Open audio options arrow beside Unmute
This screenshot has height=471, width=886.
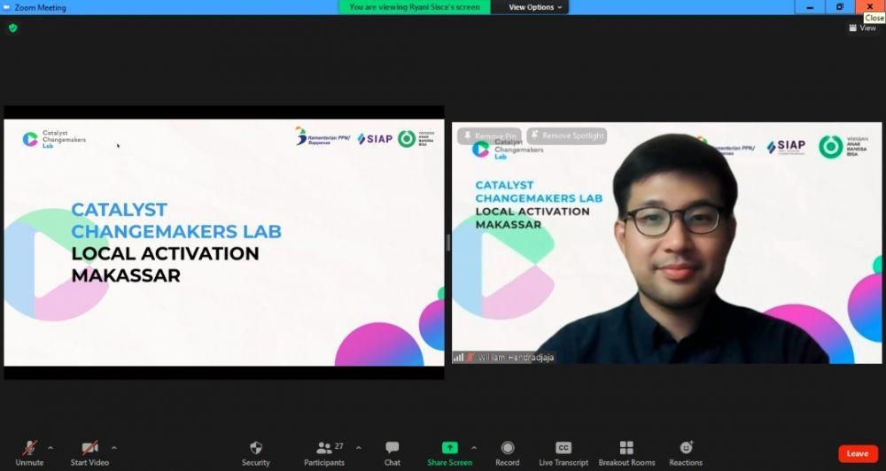(51, 448)
